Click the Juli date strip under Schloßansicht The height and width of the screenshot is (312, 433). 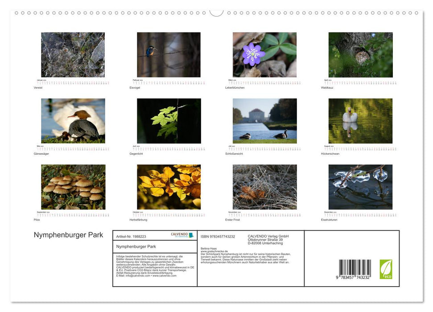tap(266, 148)
